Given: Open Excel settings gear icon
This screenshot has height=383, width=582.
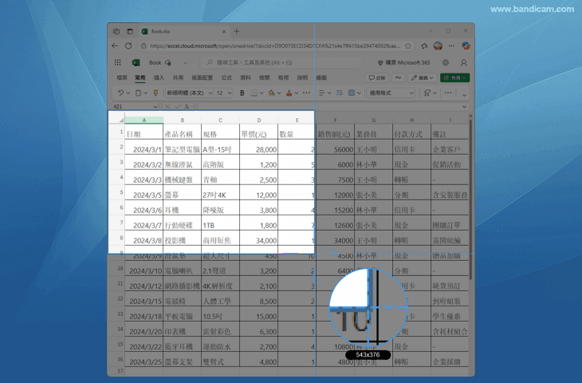Looking at the screenshot, I should click(x=446, y=62).
